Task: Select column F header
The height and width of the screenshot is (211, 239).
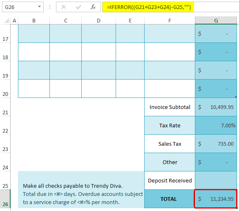Action: 170,20
